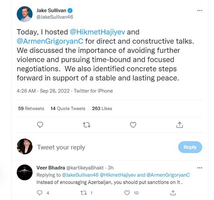The image size is (214, 200).
Task: Click reply icon on Veer Bhadra's comment
Action: click(x=40, y=193)
